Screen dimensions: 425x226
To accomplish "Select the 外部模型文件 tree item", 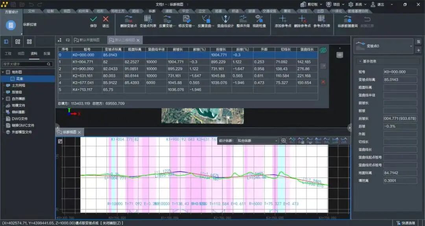I will (x=22, y=132).
